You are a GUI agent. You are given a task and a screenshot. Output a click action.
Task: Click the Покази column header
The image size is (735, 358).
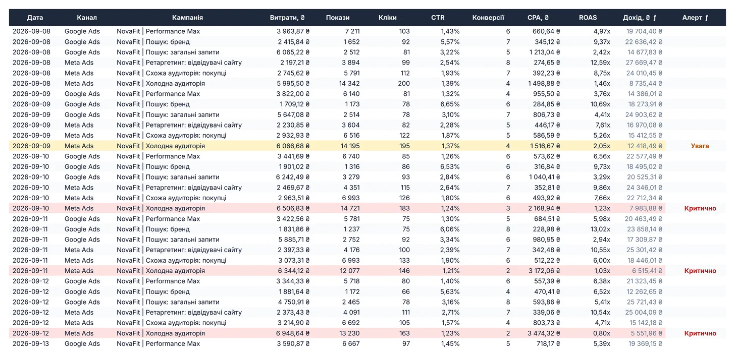pyautogui.click(x=338, y=18)
